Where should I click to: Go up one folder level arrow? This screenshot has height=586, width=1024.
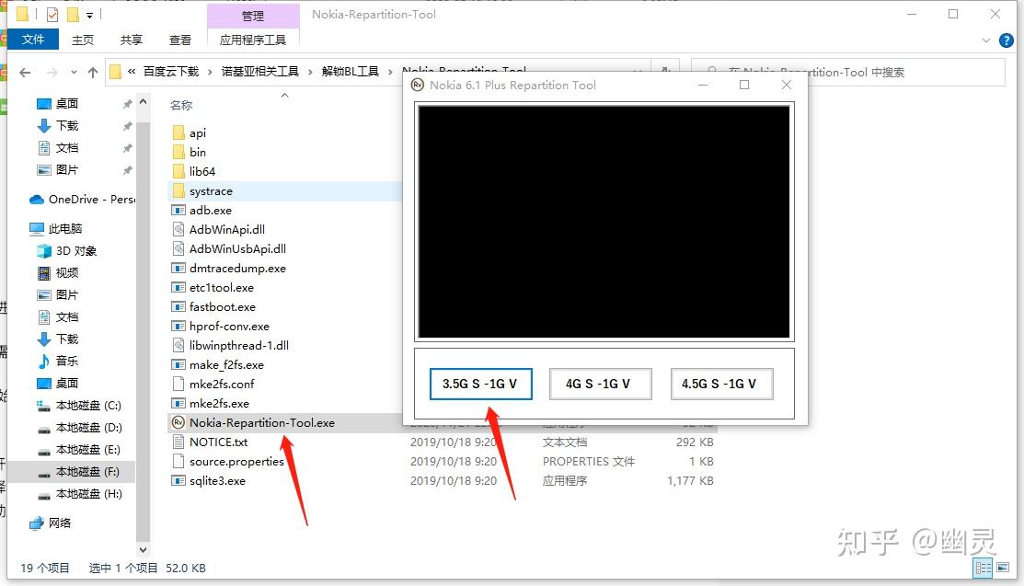[93, 73]
